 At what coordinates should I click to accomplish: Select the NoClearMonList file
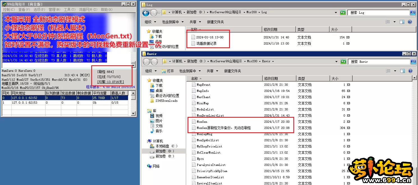209,152
